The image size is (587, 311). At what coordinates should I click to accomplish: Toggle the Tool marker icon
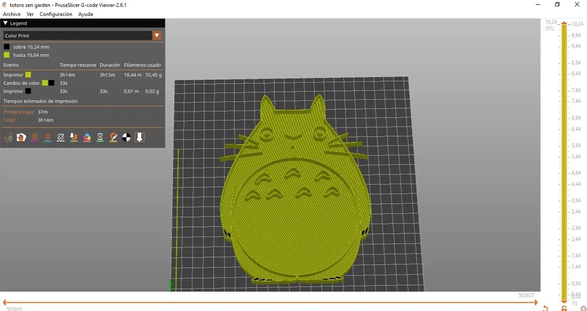[139, 137]
